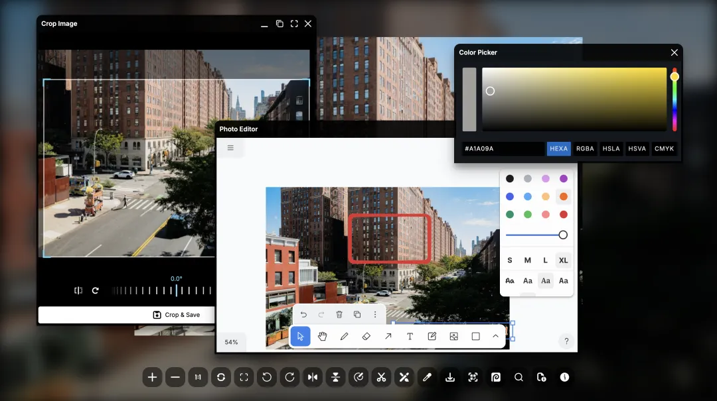This screenshot has height=401, width=717.
Task: Set zoom to 1:1 actual size
Action: tap(198, 377)
